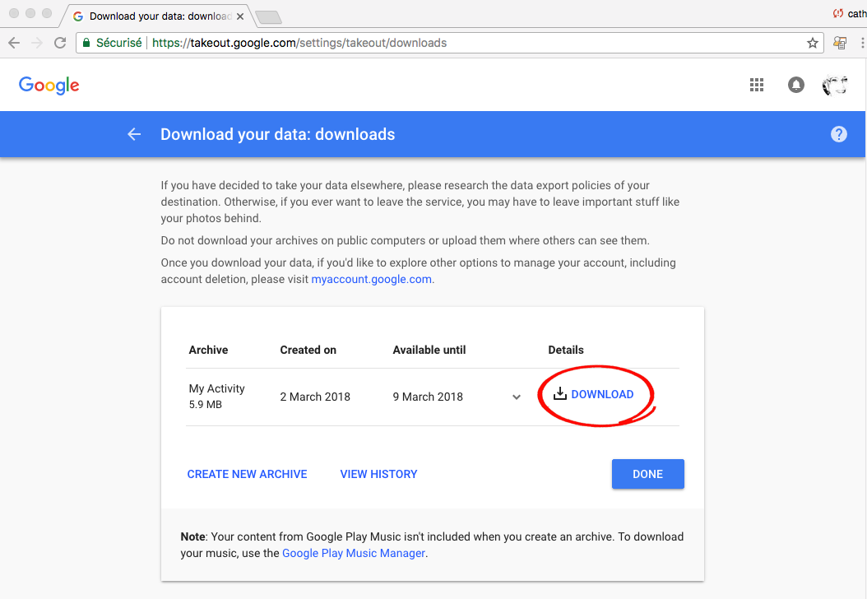
Task: Click the Sécurisé label
Action: [119, 43]
